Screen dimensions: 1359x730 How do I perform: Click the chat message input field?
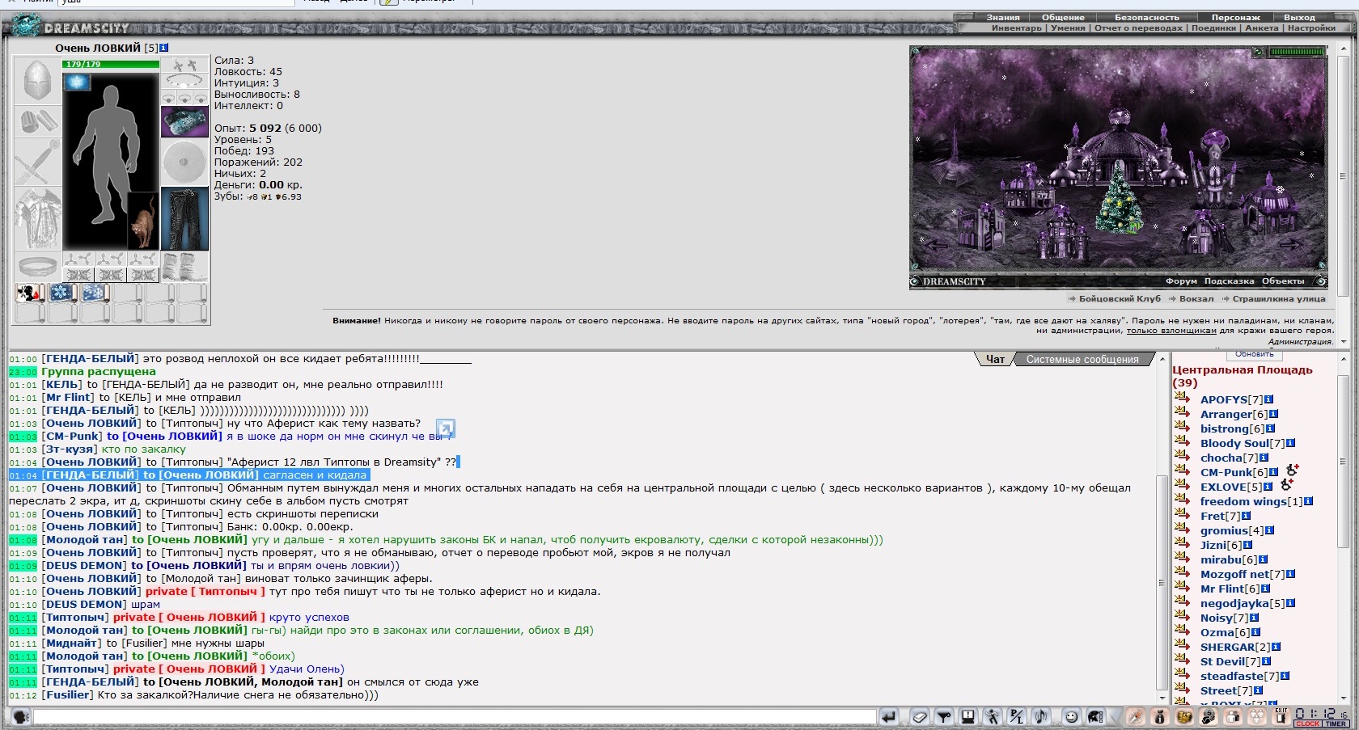pyautogui.click(x=455, y=716)
